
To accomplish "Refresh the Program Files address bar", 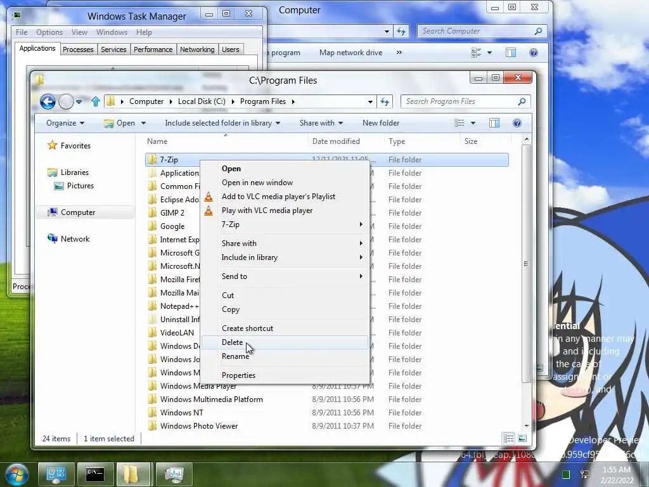I will [x=385, y=101].
